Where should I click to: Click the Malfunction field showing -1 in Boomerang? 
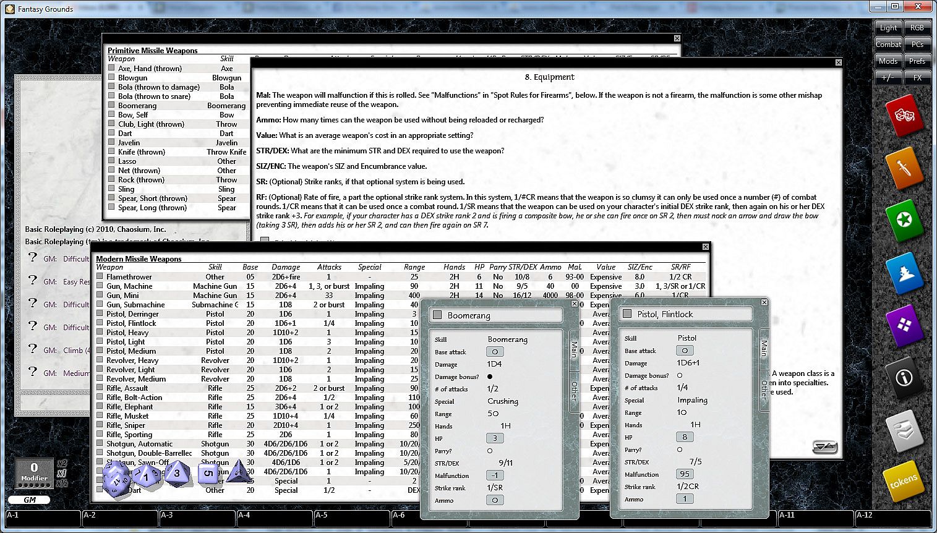coord(495,475)
